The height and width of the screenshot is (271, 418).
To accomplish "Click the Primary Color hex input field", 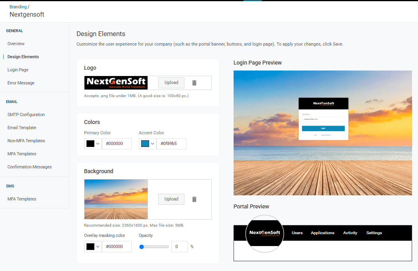I will 117,144.
